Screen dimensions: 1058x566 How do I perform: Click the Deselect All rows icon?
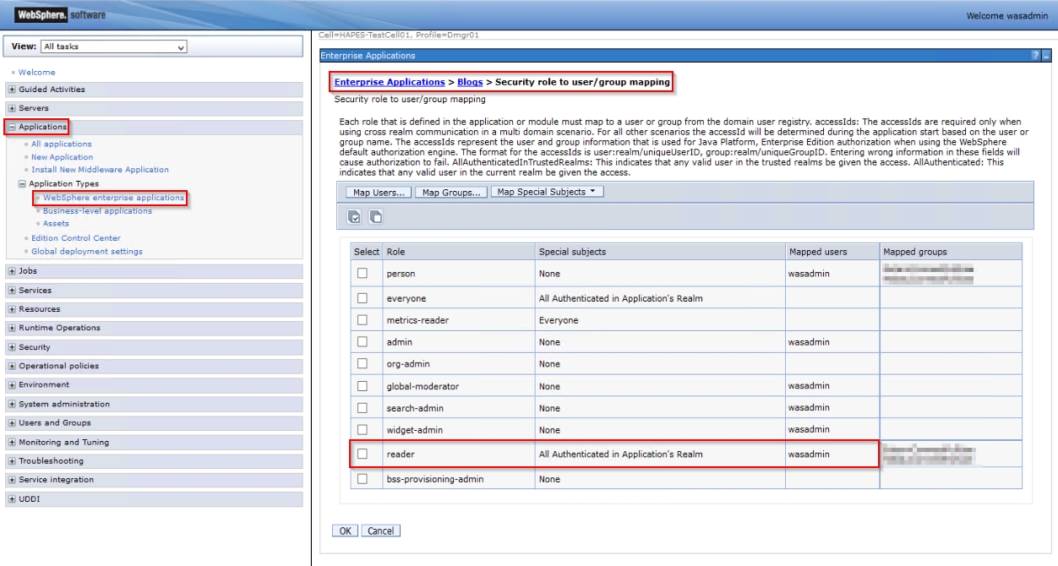click(375, 217)
